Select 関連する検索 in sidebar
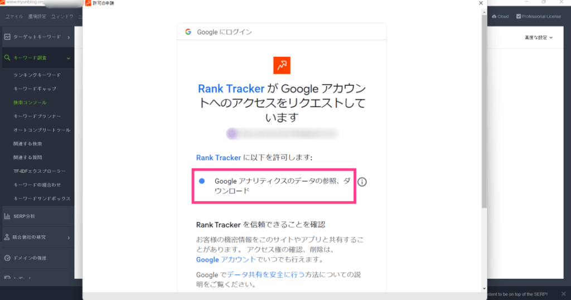The width and height of the screenshot is (571, 300). [x=28, y=144]
